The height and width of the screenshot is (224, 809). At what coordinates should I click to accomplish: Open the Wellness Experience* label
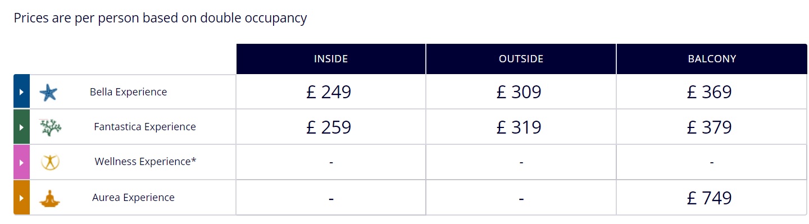click(146, 162)
